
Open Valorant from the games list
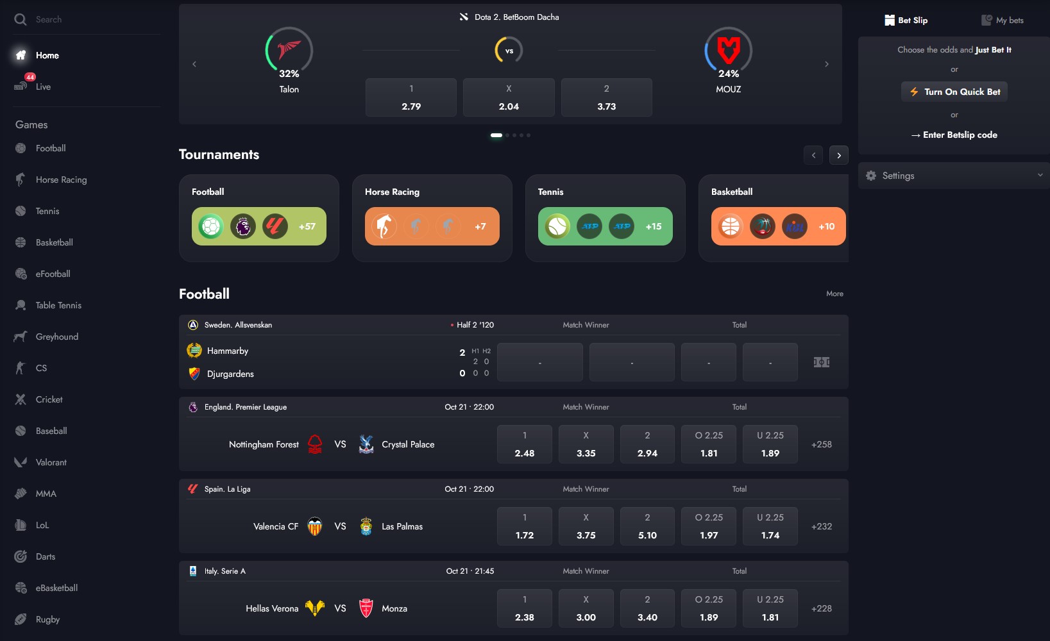51,462
